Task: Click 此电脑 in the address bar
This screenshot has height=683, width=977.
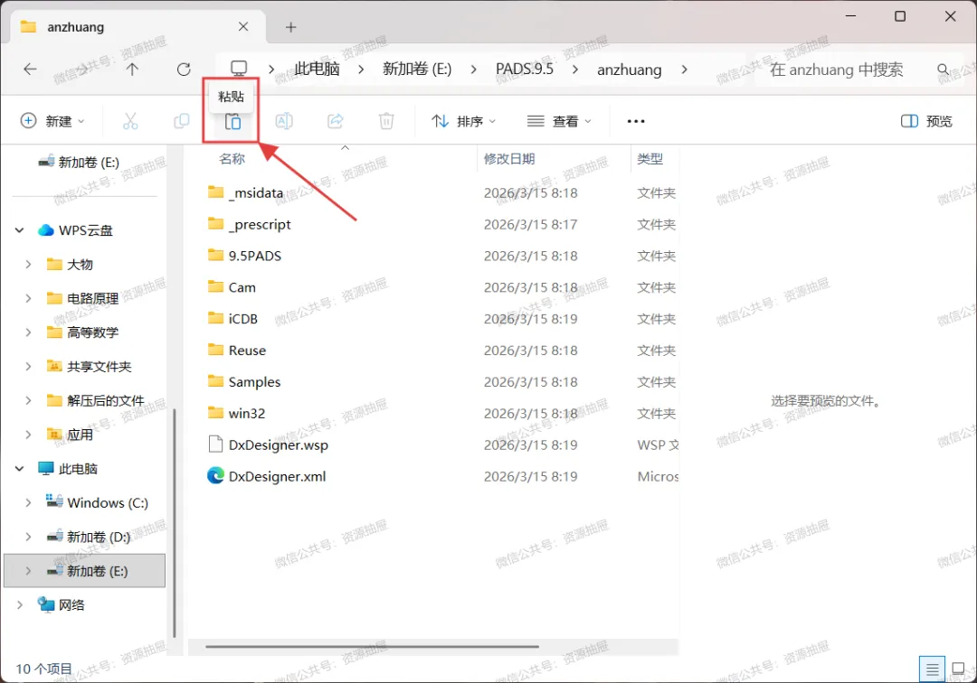Action: click(x=317, y=69)
